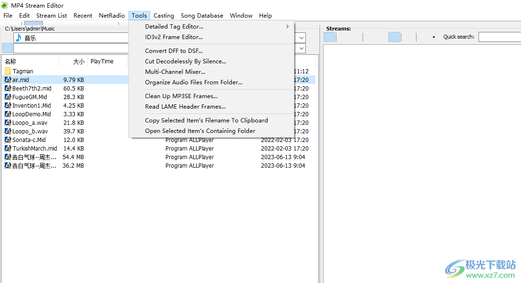Click the 36.2 MB size cell
The height and width of the screenshot is (283, 521).
point(73,165)
